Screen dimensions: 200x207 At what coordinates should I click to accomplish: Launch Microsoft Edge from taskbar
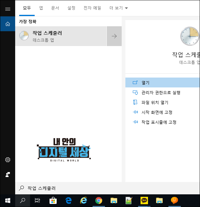pyautogui.click(x=68, y=201)
